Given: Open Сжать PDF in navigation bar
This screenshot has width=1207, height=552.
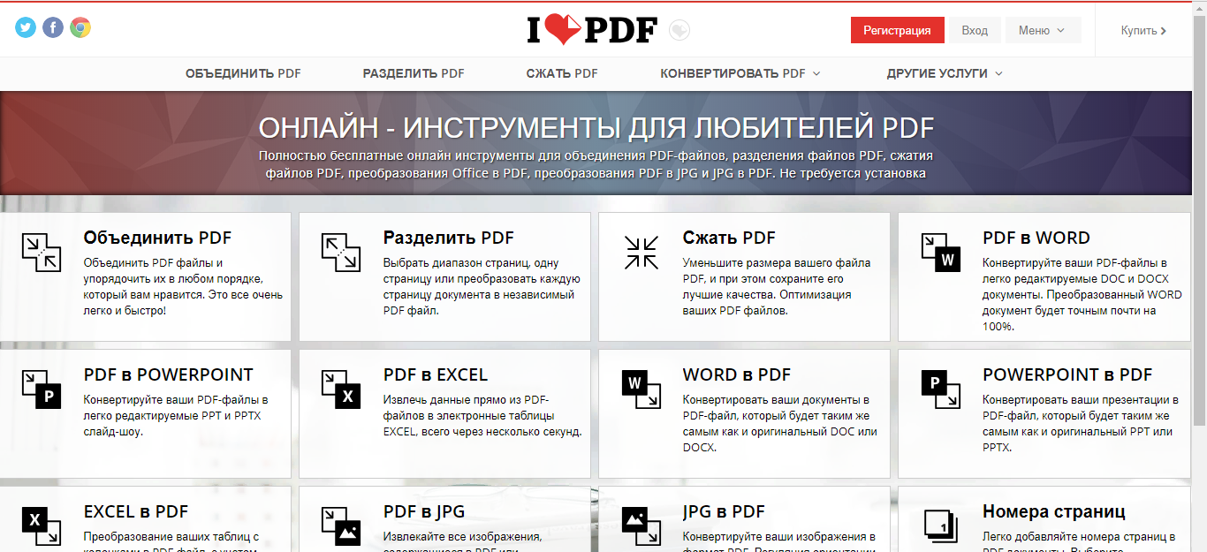Looking at the screenshot, I should coord(562,73).
